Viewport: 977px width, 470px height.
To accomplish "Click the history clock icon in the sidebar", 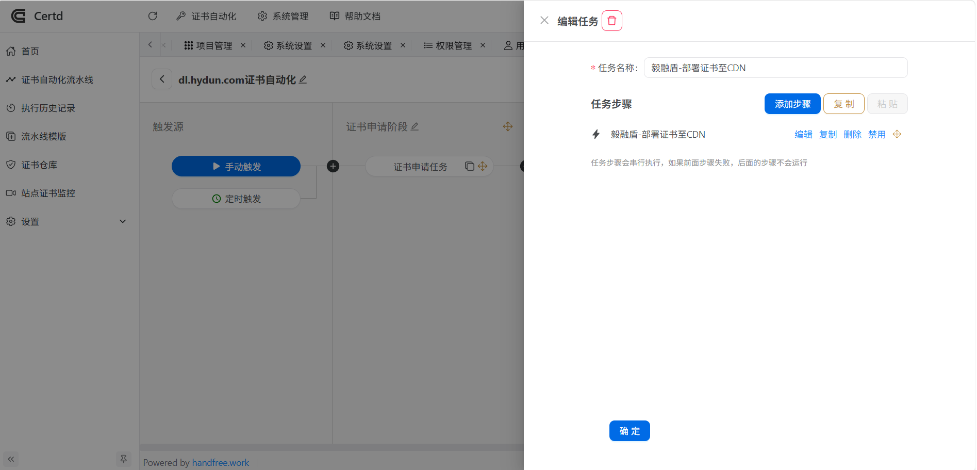I will pos(11,108).
